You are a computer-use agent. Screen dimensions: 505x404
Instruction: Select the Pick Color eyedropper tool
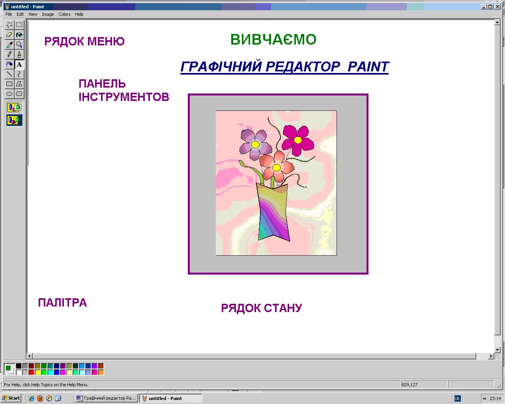(x=9, y=45)
